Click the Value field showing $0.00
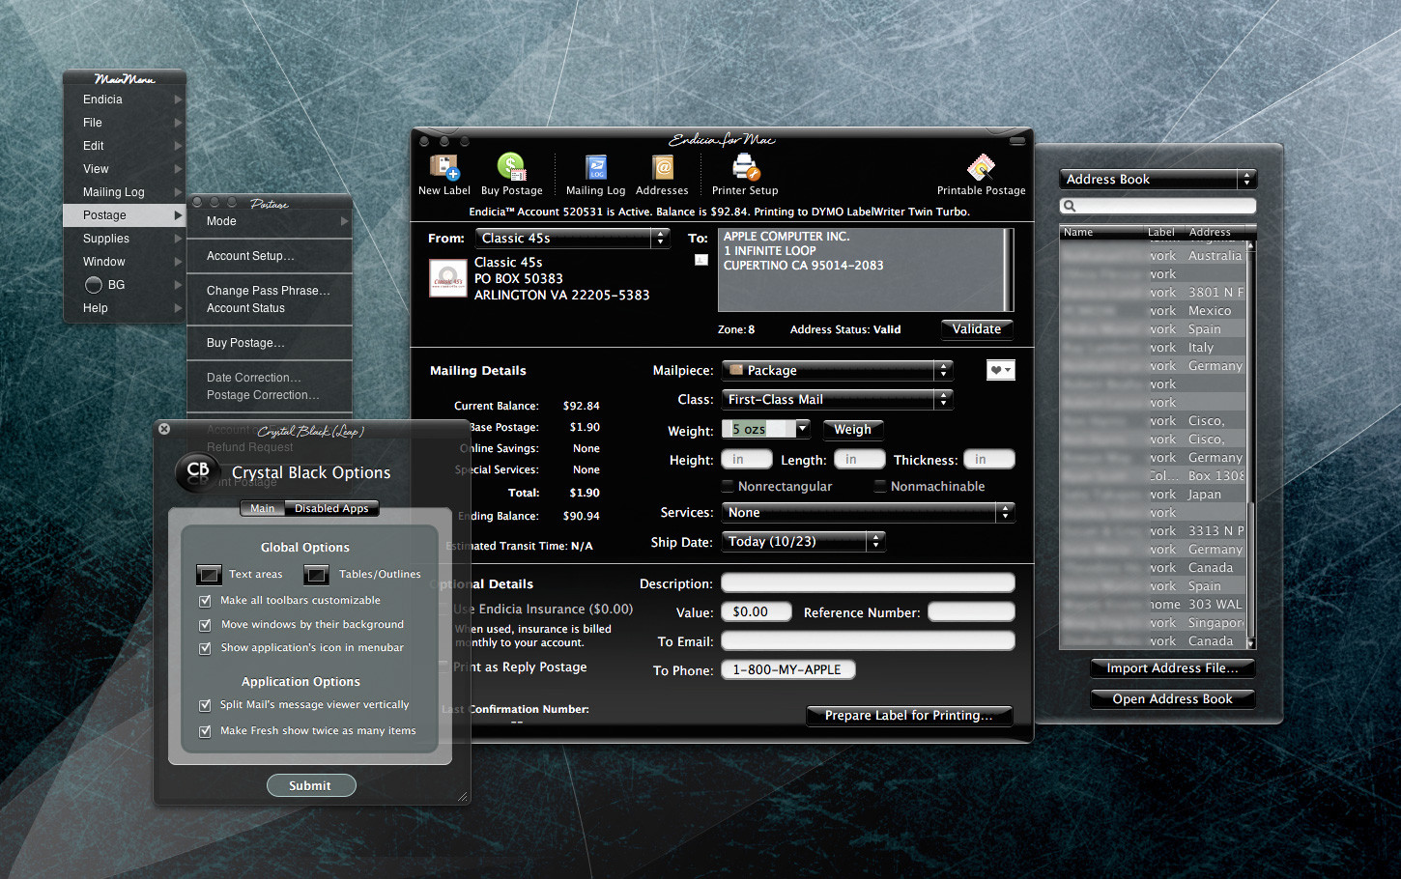The image size is (1401, 879). pos(757,611)
